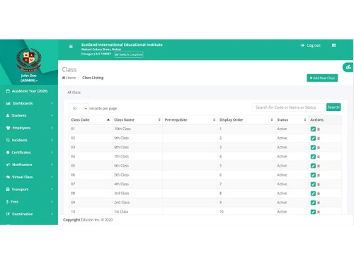This screenshot has width=354, height=265.
Task: Sort table by Class Code column
Action: 90,119
